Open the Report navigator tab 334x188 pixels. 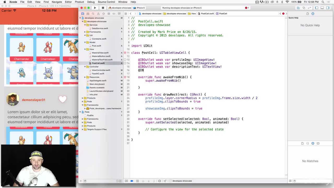[x=119, y=14]
